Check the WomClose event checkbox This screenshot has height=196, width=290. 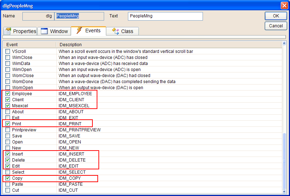coord(7,76)
